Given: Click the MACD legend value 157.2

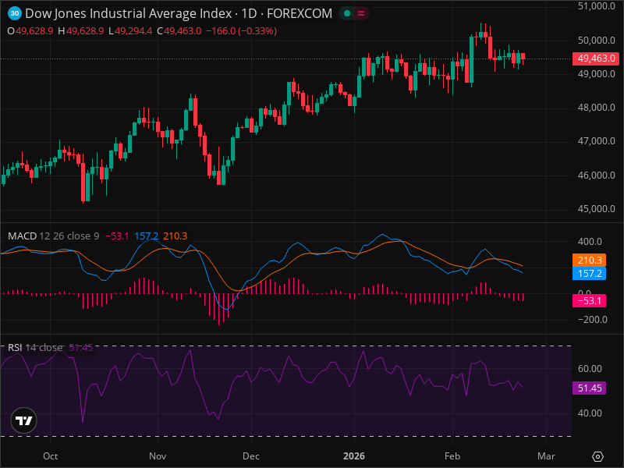Looking at the screenshot, I should tap(146, 236).
